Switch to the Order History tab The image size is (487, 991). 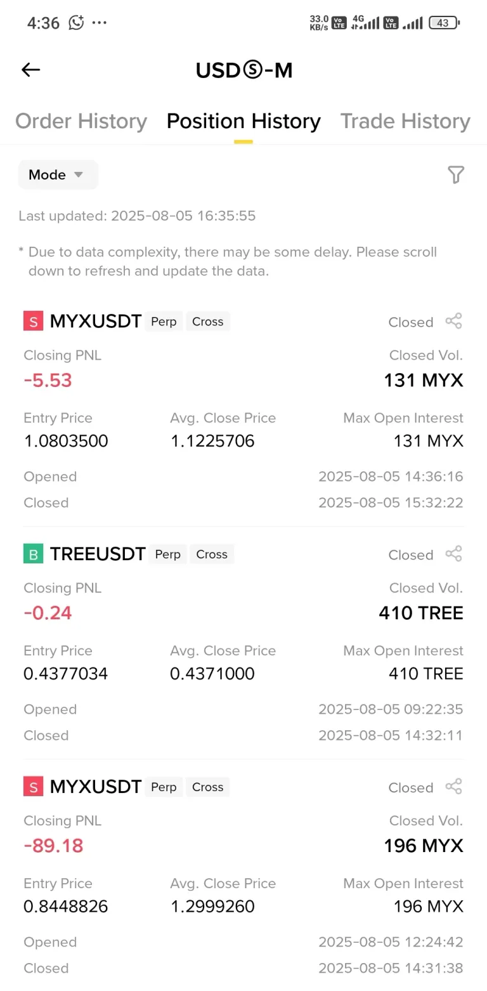point(81,121)
